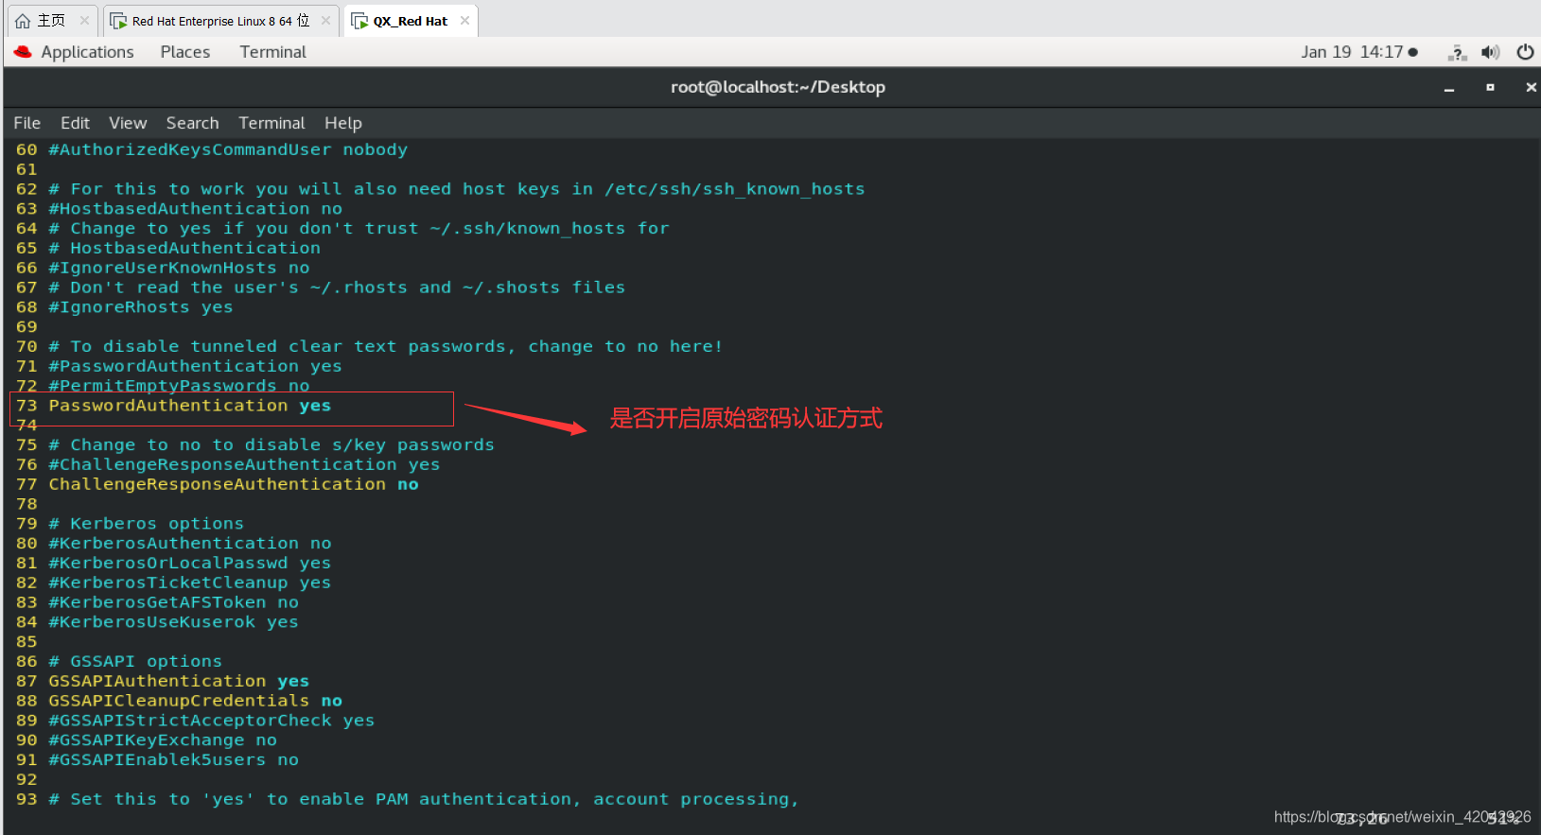
Task: Open the Help menu
Action: point(342,123)
